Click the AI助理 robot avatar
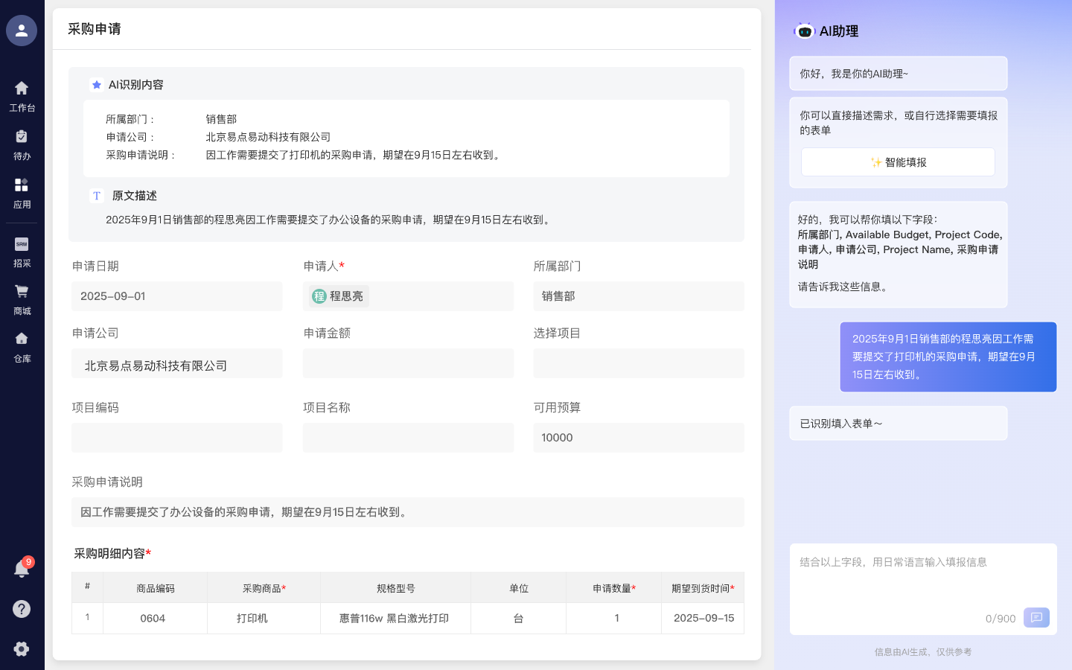This screenshot has height=670, width=1072. point(806,31)
